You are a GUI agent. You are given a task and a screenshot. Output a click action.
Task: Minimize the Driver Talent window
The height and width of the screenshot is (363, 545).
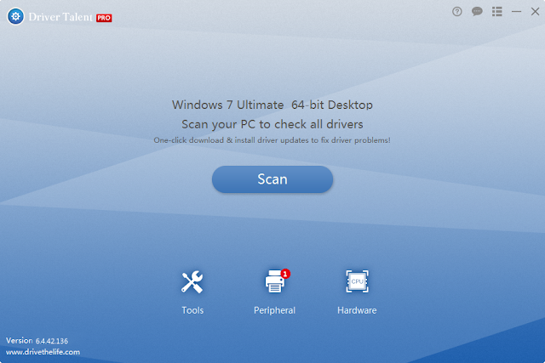[516, 11]
